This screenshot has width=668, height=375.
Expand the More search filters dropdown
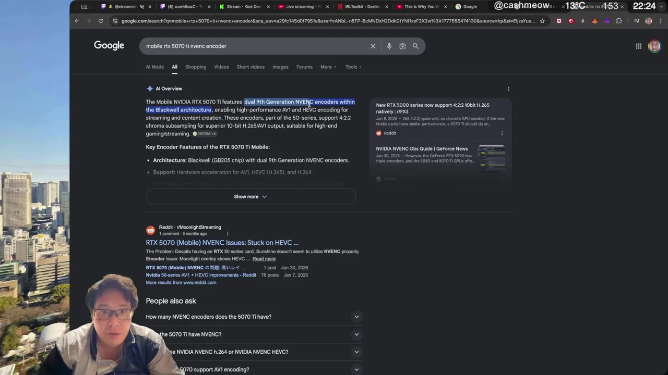pos(328,67)
